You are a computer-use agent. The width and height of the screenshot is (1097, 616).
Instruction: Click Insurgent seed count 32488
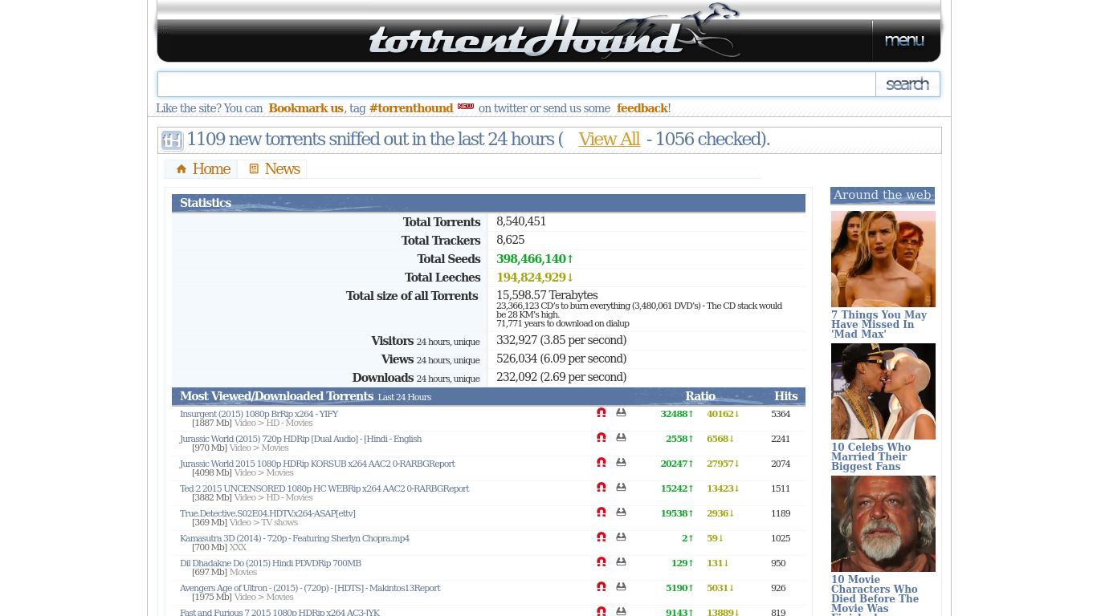tap(677, 414)
